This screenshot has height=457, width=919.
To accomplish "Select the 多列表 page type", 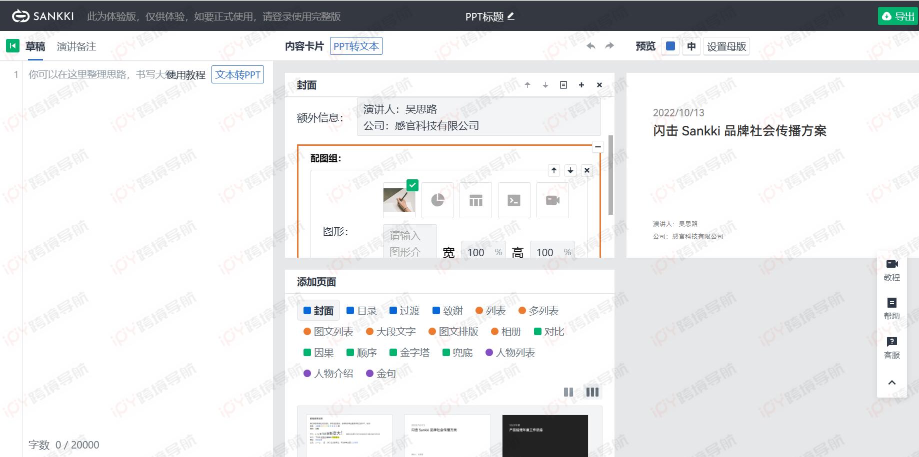I will pos(538,311).
